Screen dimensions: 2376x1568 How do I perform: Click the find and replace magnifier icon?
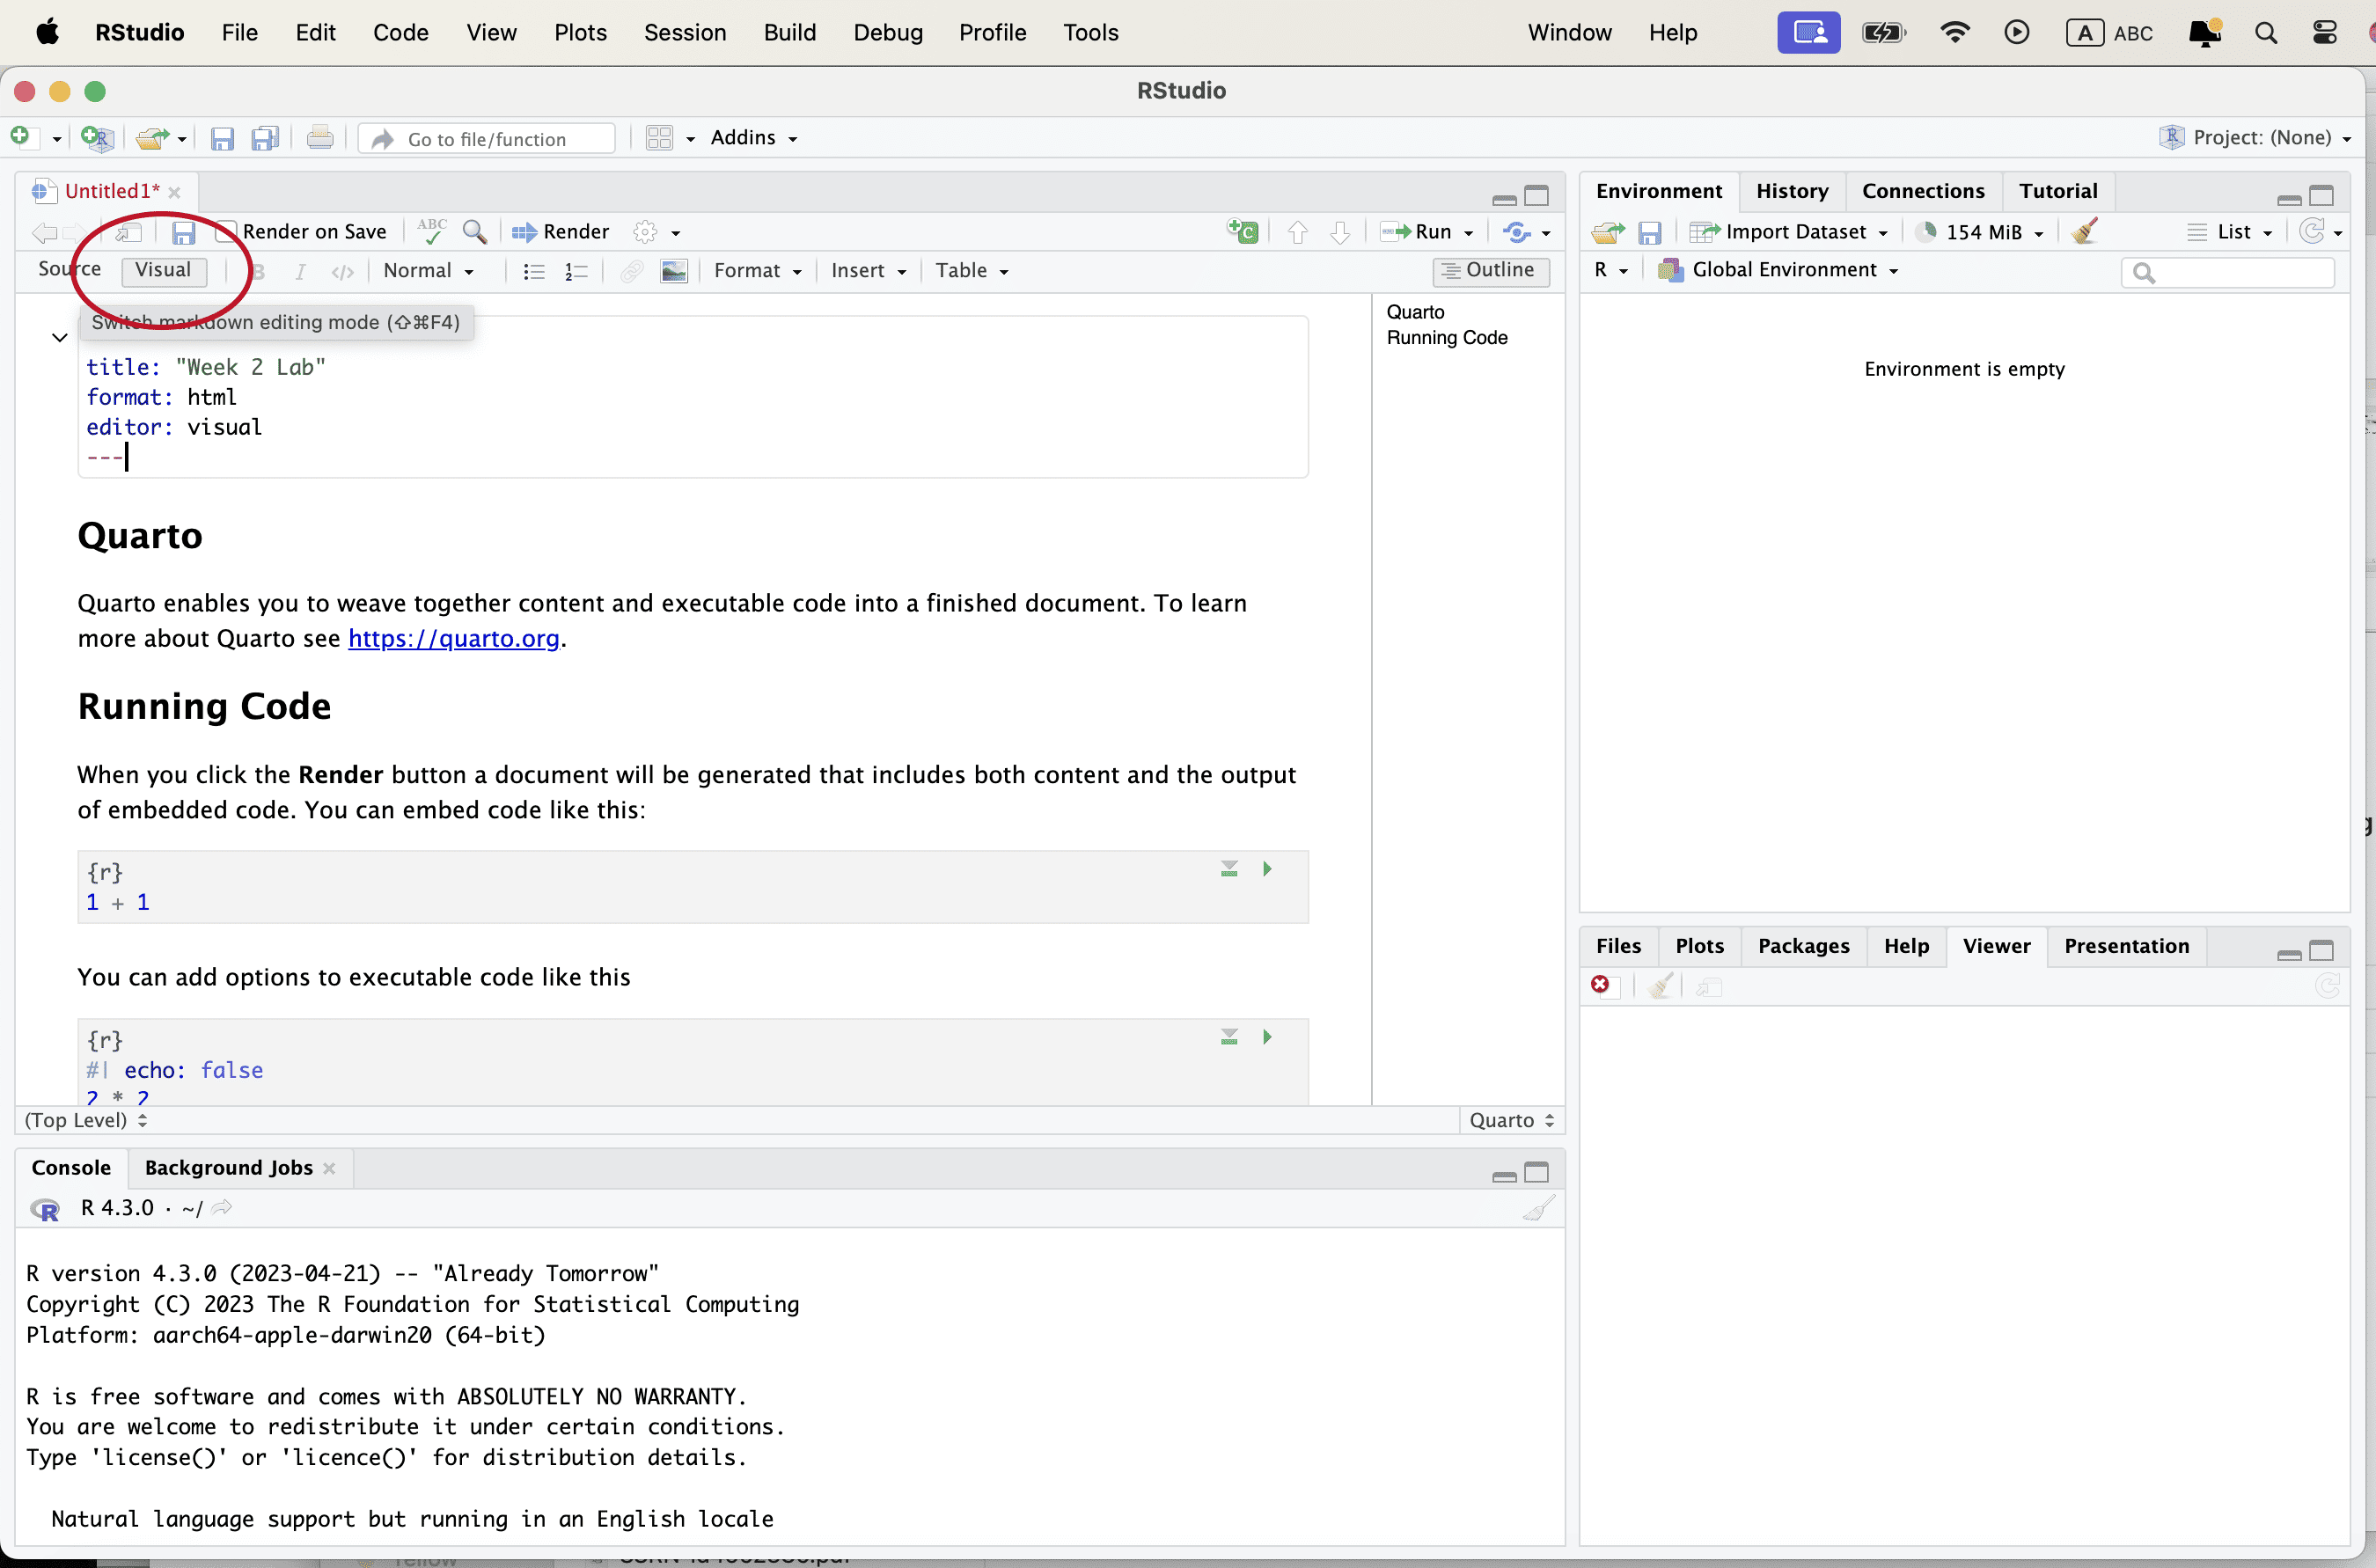point(475,232)
